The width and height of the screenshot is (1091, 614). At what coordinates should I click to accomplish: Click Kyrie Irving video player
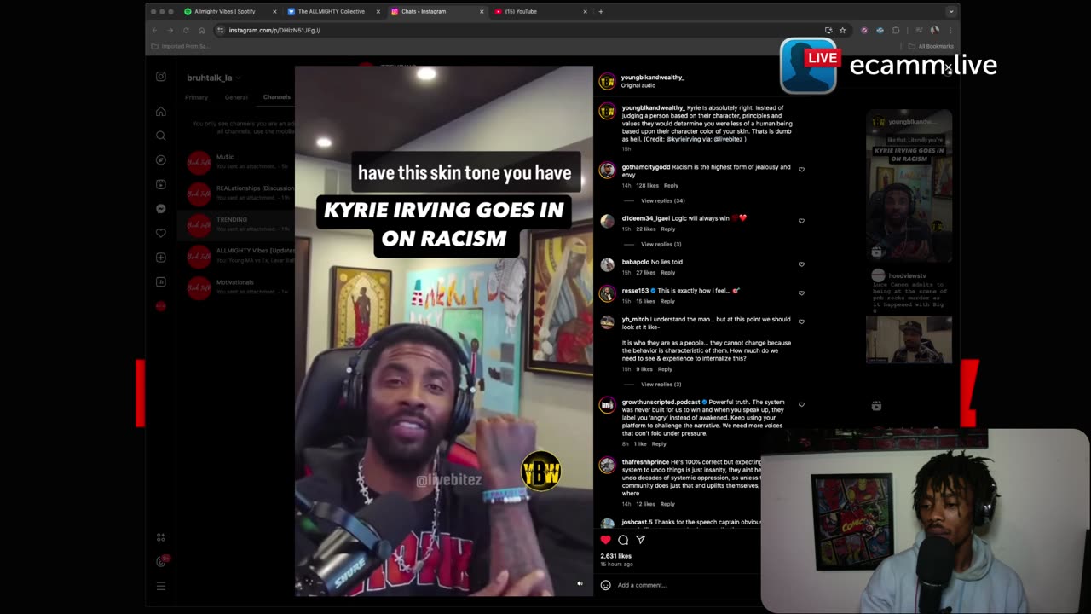tap(444, 331)
